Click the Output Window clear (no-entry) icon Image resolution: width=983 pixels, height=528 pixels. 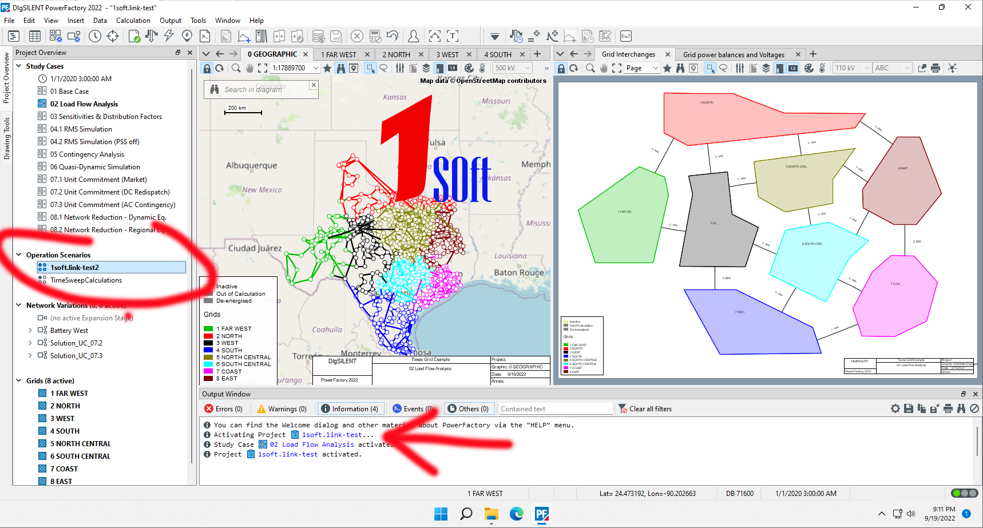coord(974,408)
